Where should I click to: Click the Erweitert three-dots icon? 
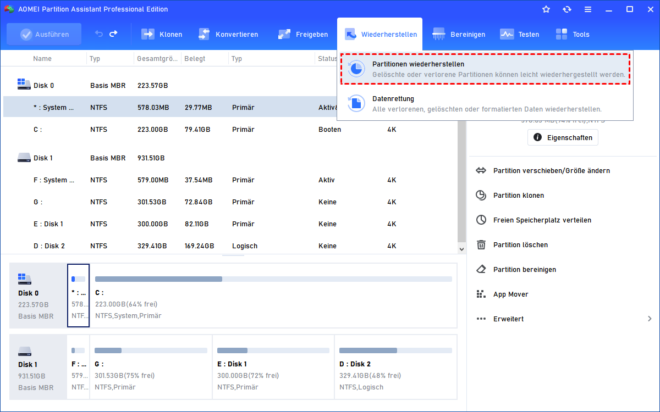click(x=481, y=319)
